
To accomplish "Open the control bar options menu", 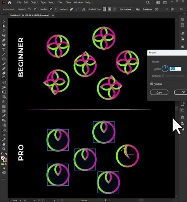I will 182,9.
